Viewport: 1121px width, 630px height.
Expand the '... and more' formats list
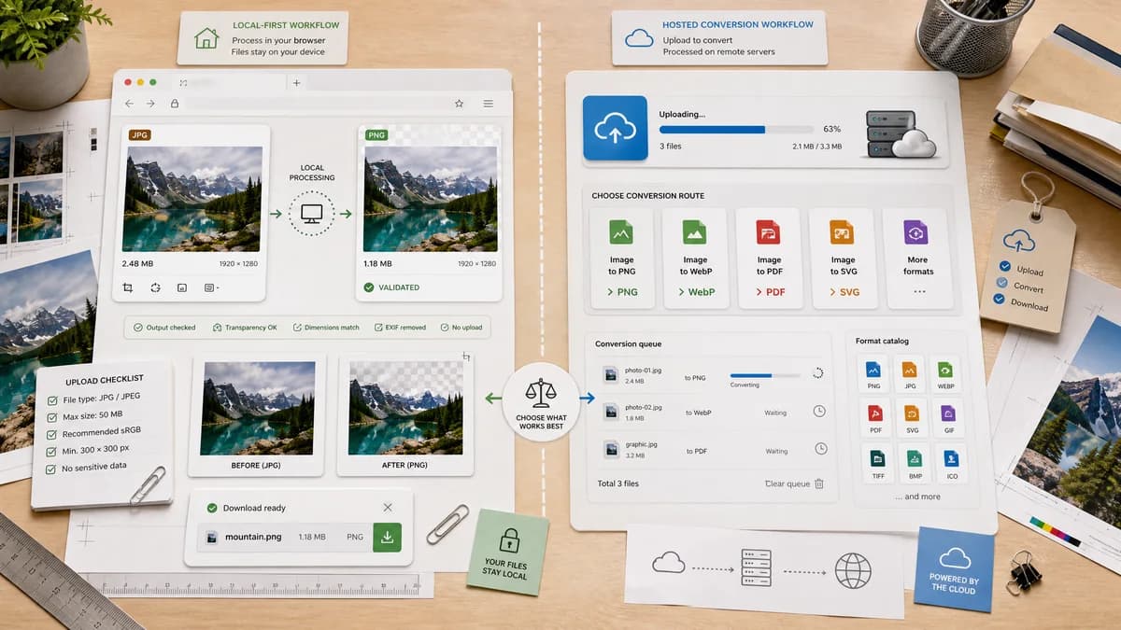click(x=916, y=497)
